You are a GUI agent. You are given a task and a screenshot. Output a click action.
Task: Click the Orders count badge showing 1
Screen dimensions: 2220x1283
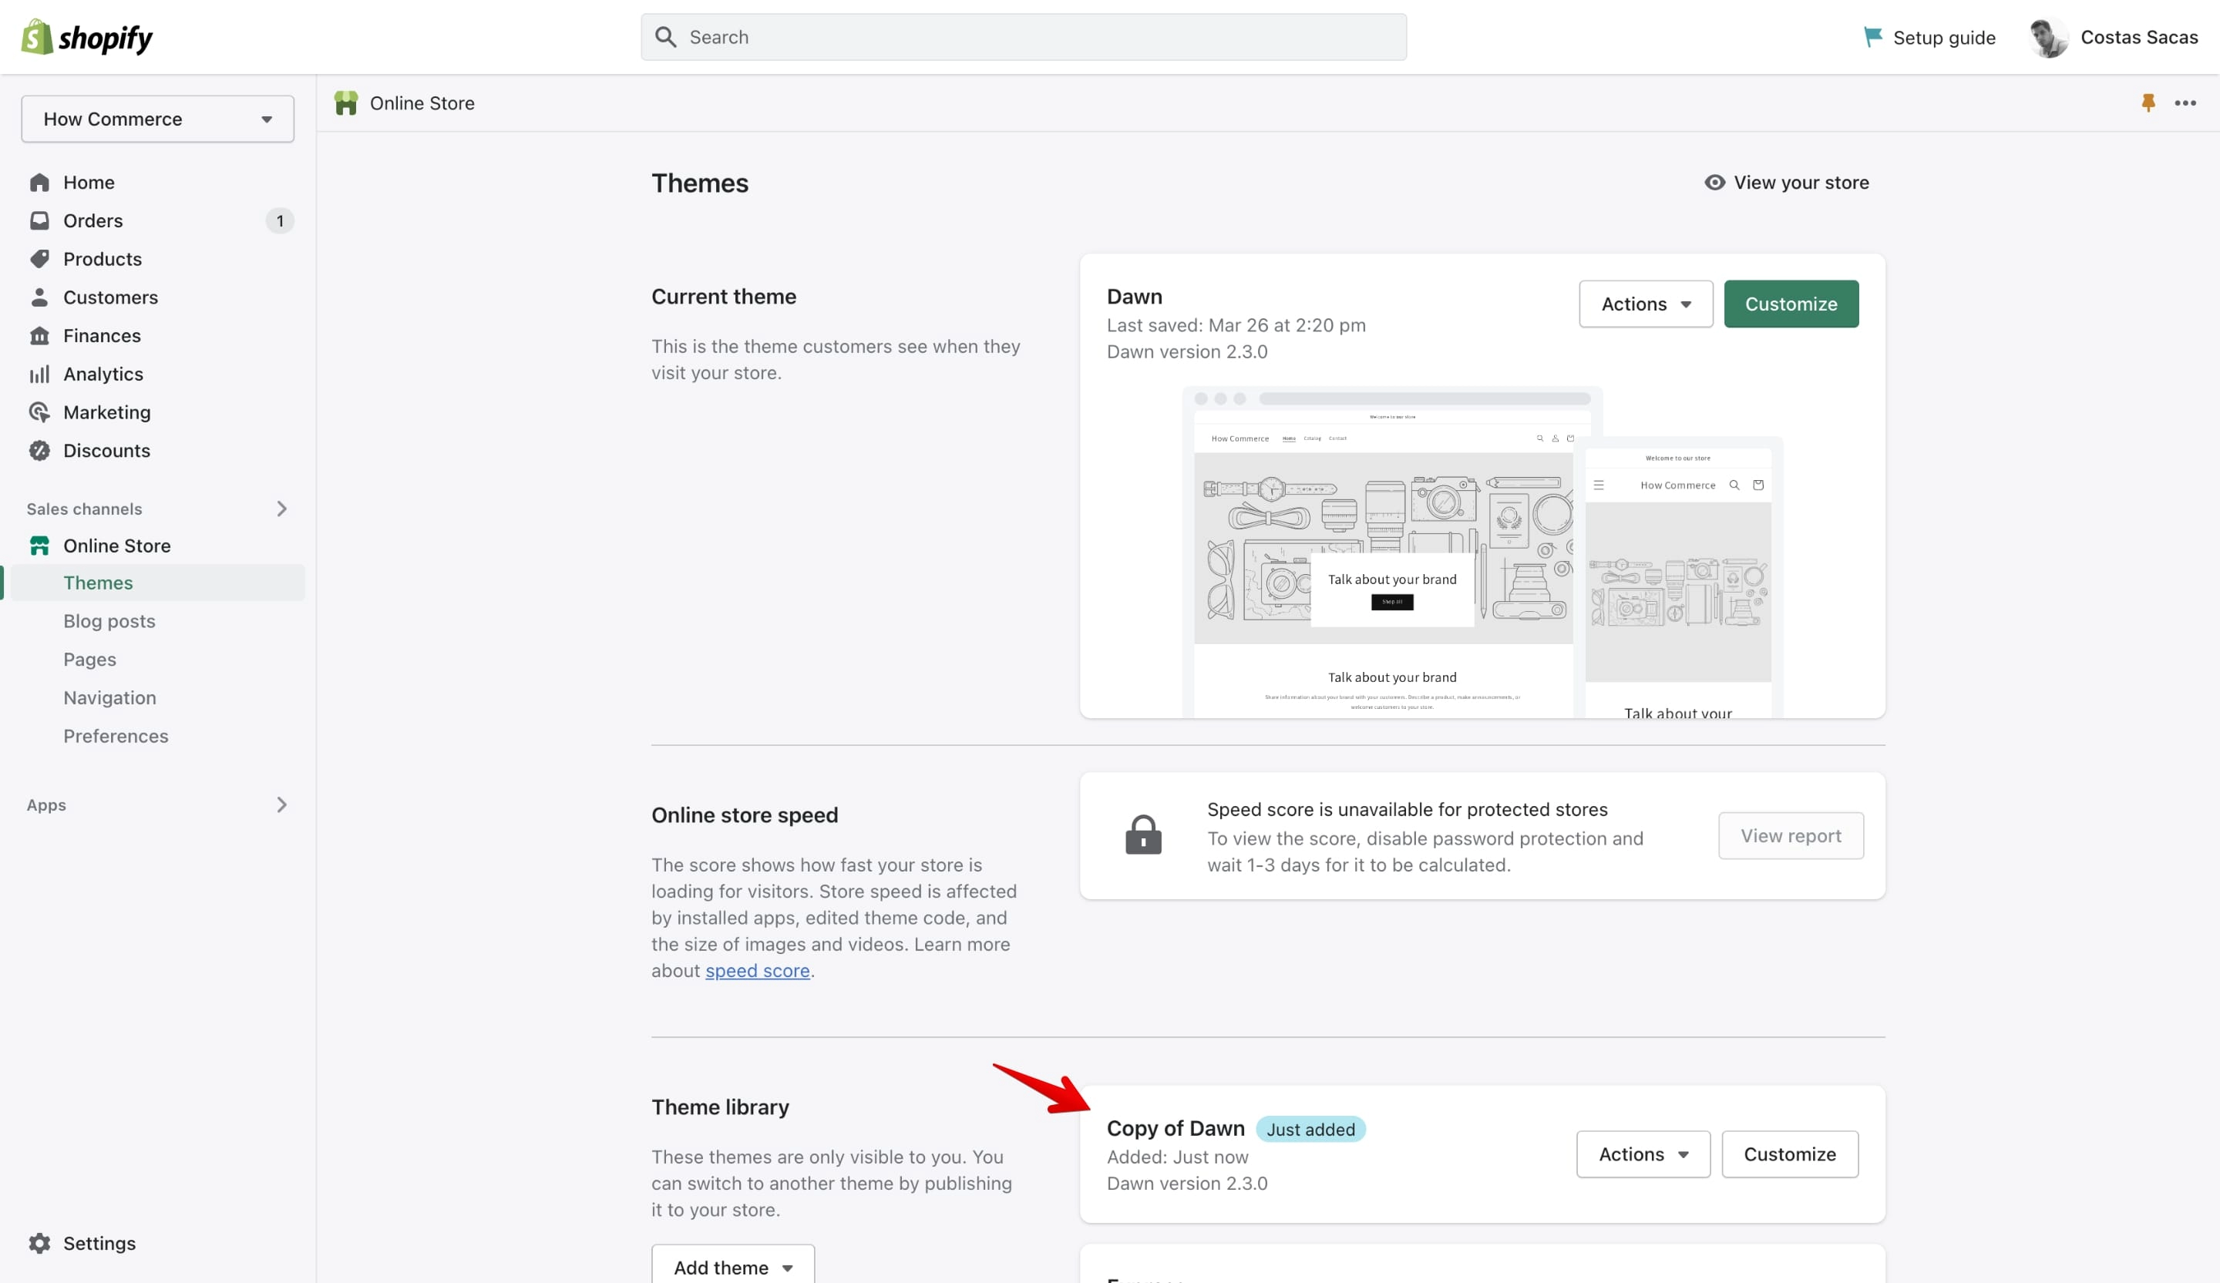click(x=279, y=220)
